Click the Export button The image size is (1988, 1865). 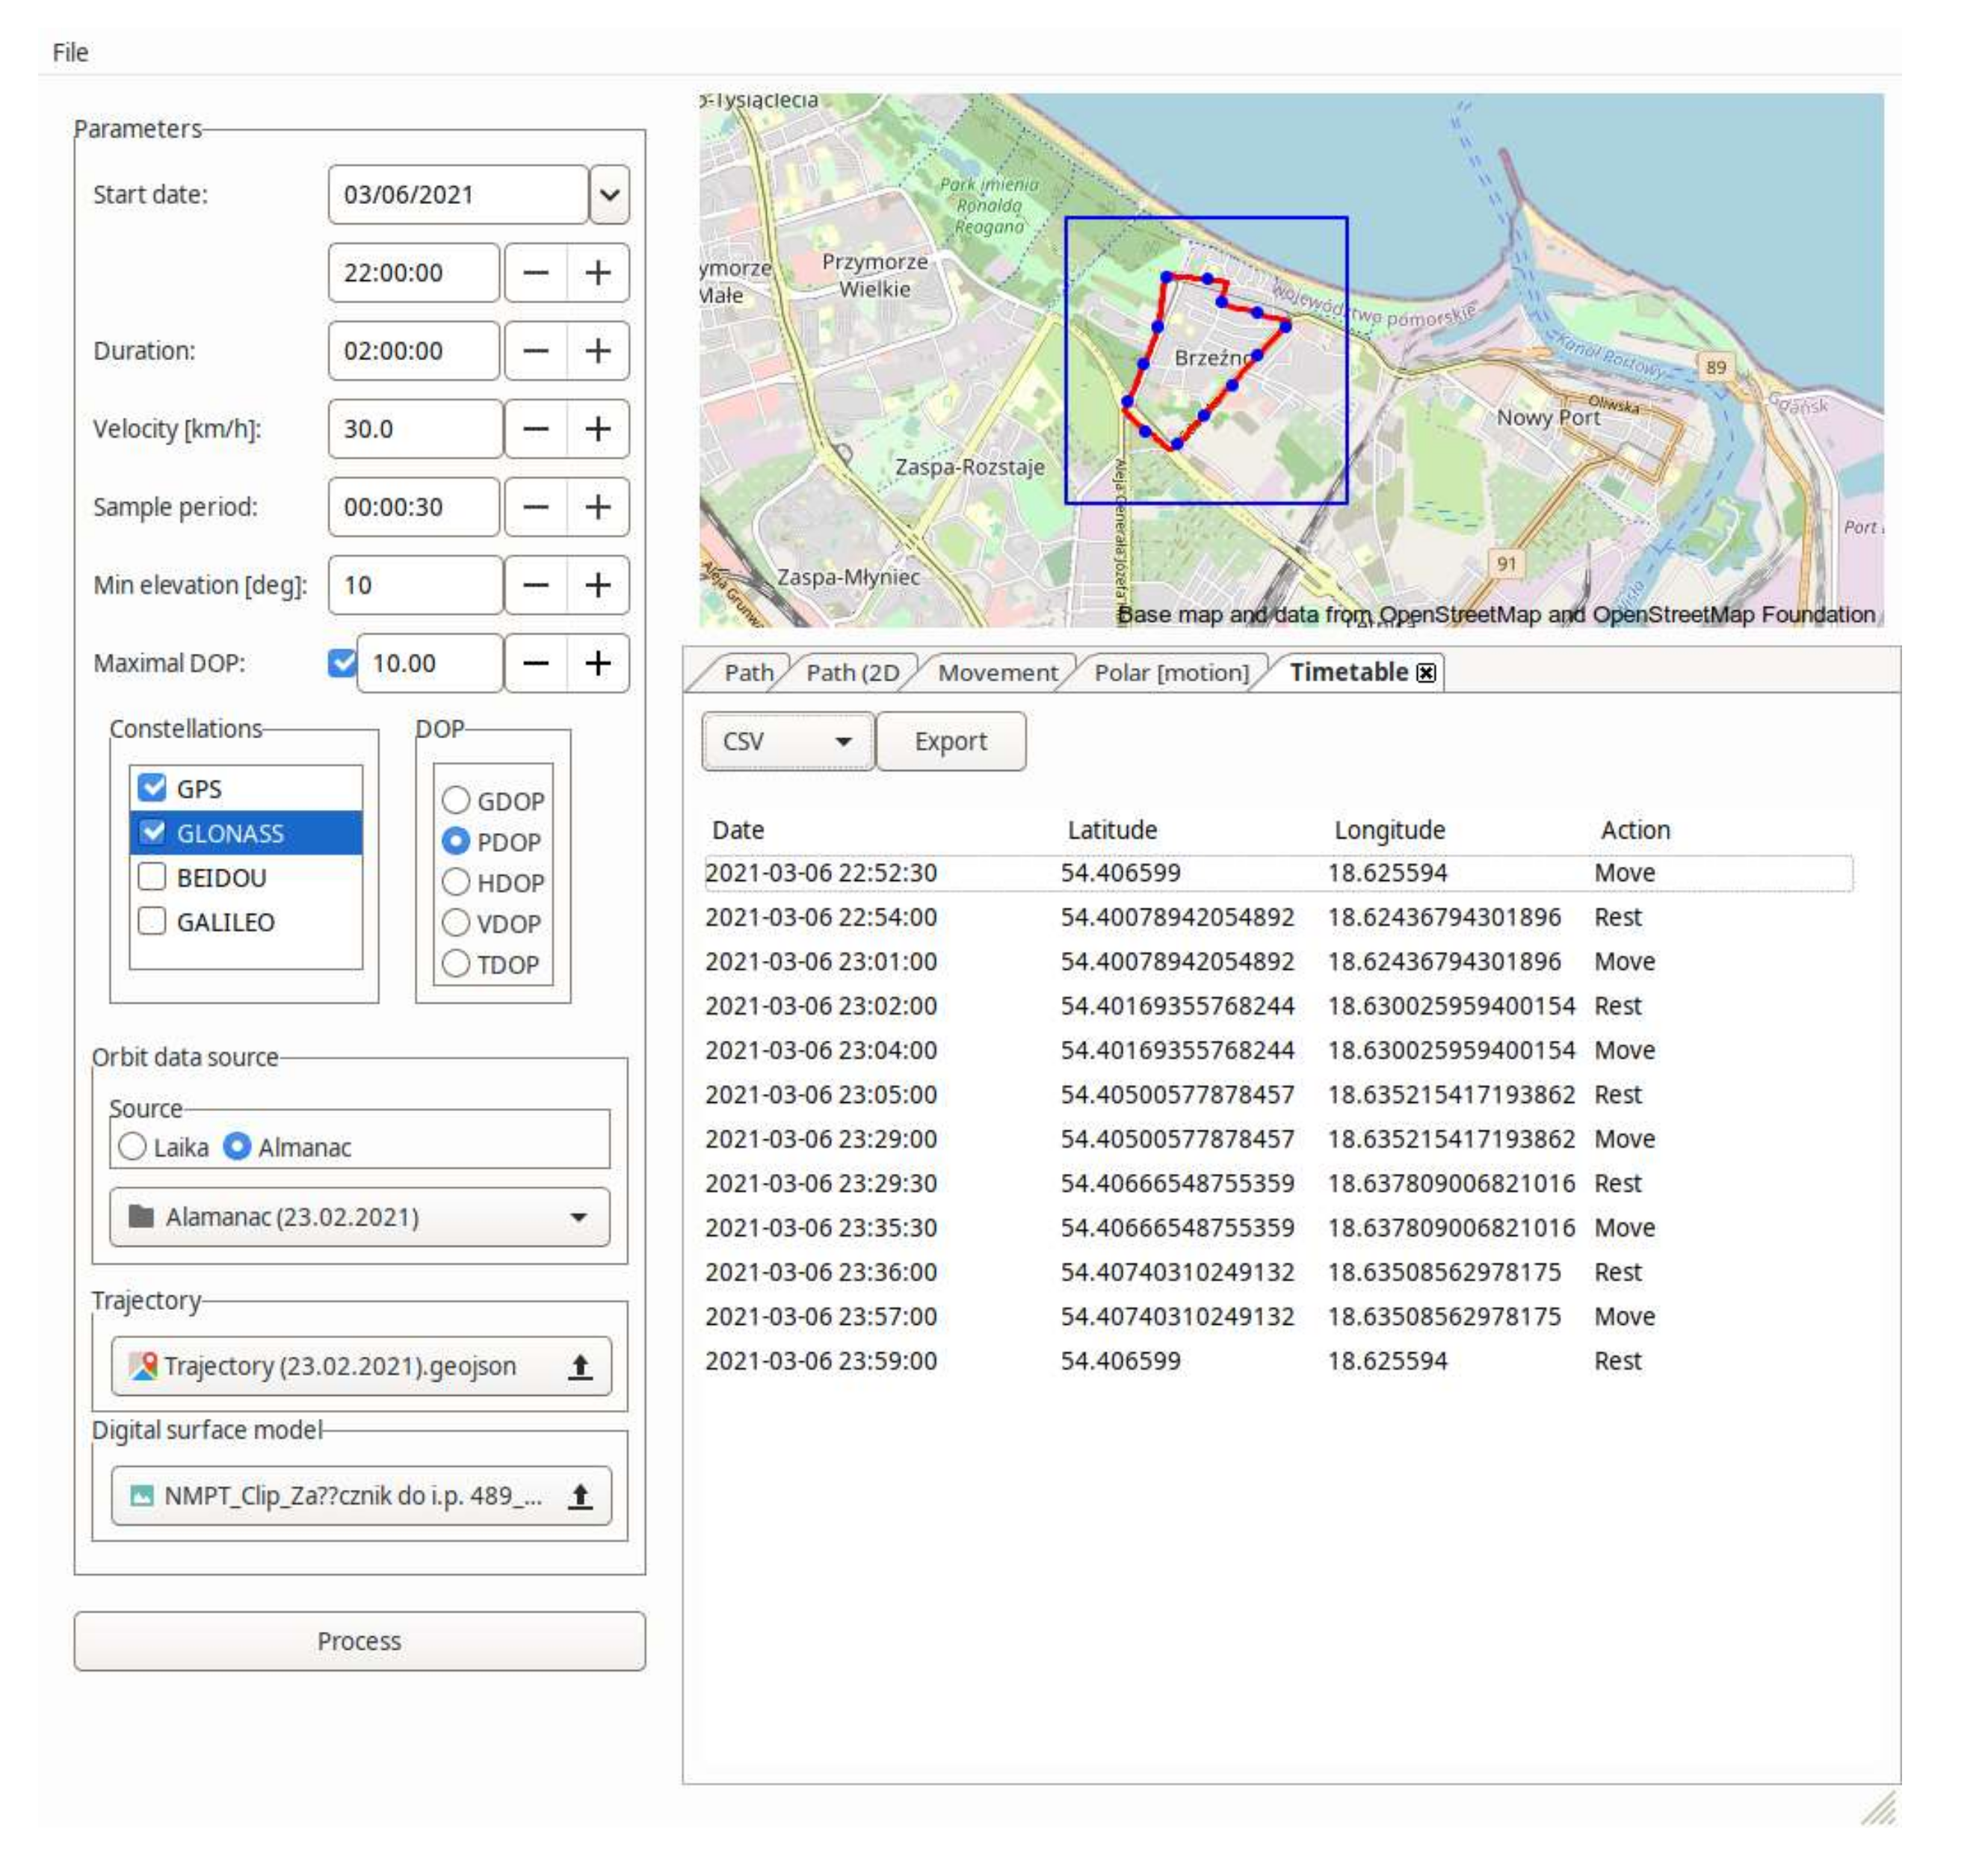point(950,741)
